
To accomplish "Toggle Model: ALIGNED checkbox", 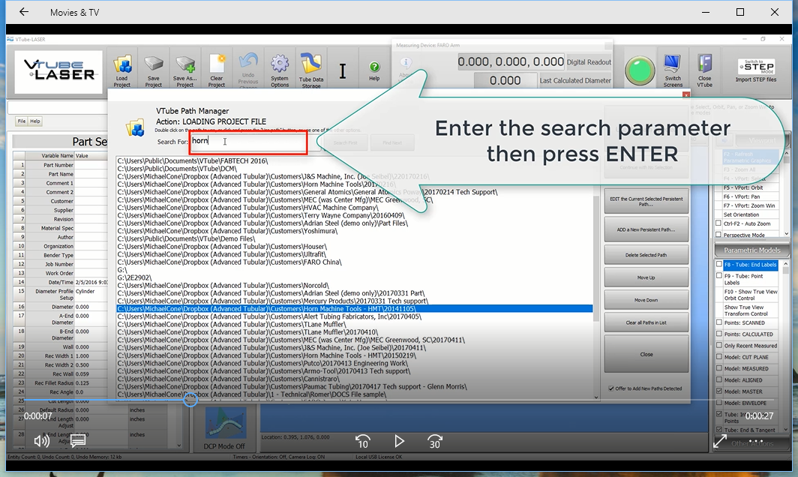I will 719,379.
